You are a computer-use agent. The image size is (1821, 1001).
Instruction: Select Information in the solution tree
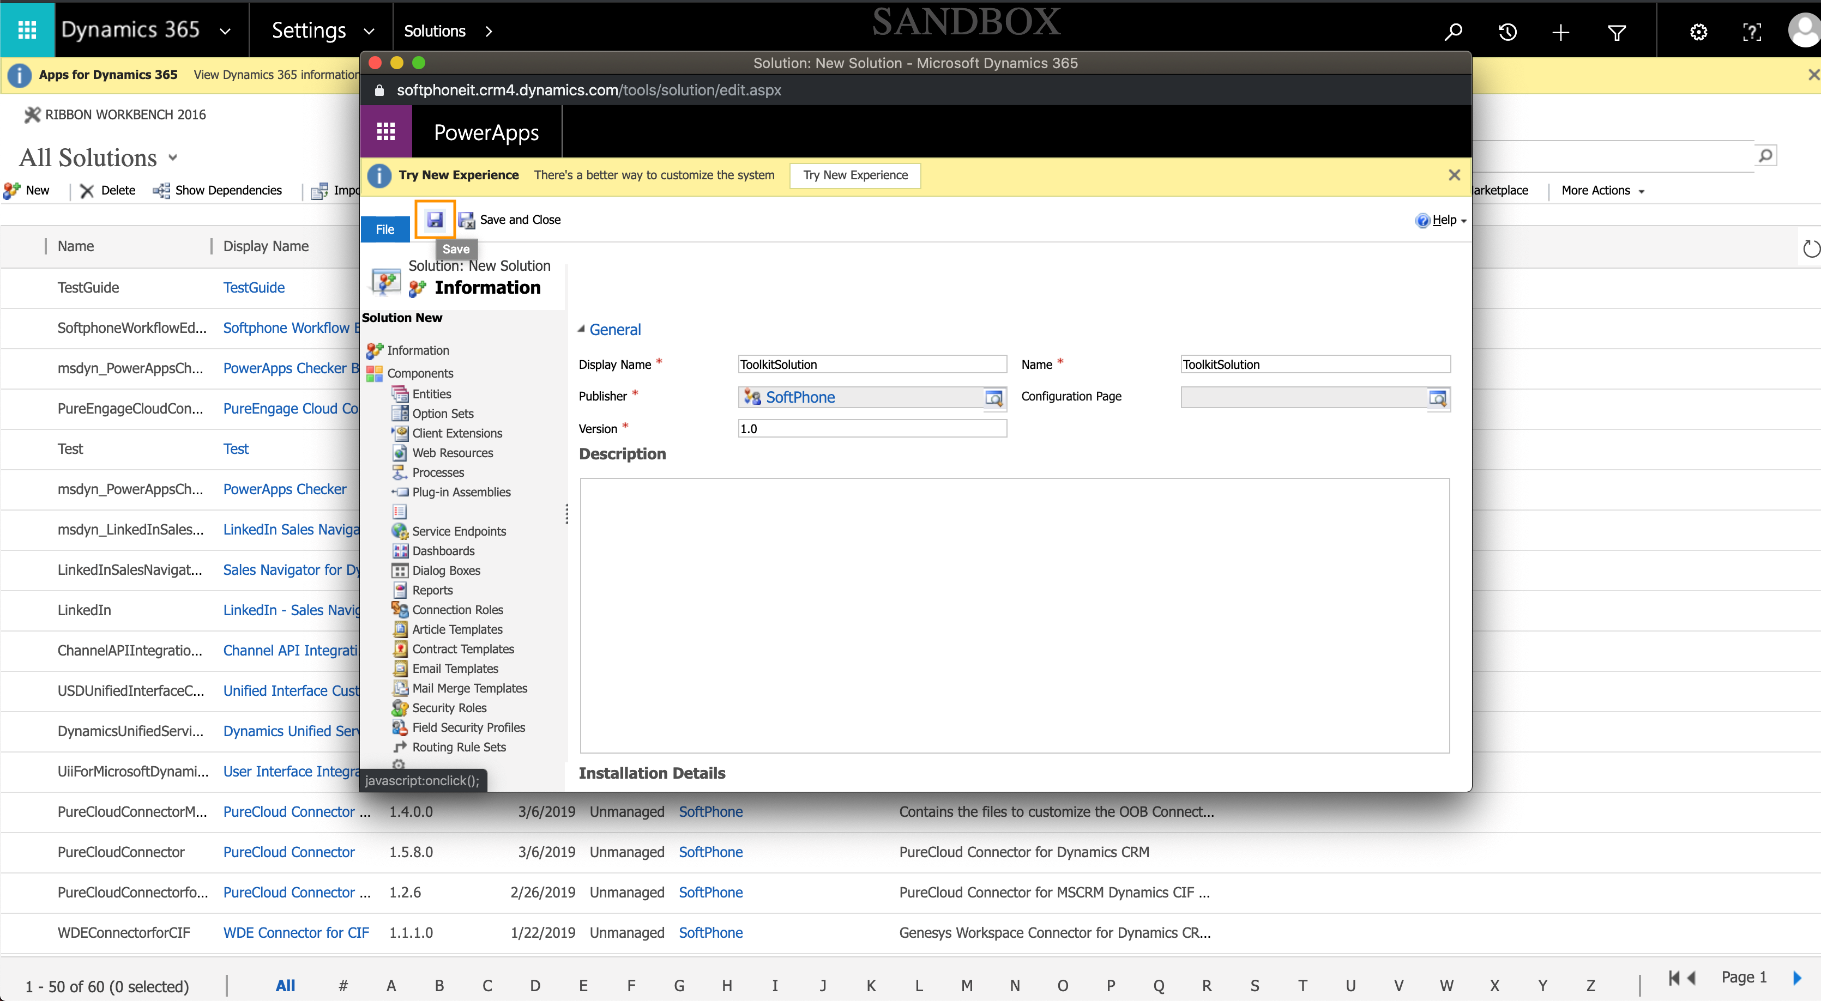pos(418,350)
